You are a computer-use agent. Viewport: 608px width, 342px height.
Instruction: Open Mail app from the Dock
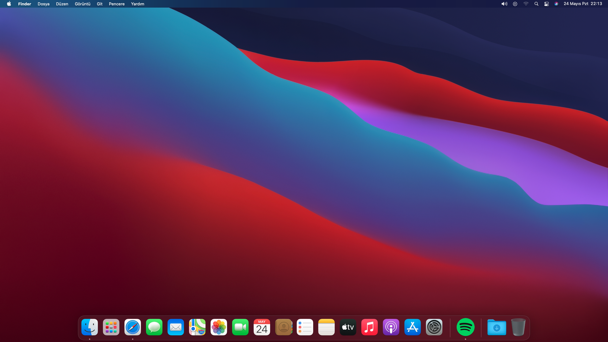pos(176,327)
